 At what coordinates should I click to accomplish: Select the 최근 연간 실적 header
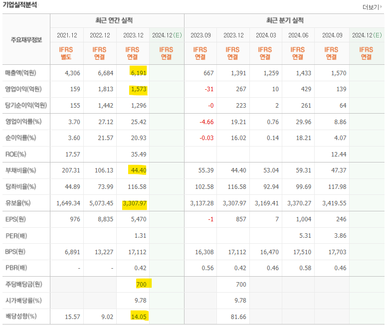114,20
